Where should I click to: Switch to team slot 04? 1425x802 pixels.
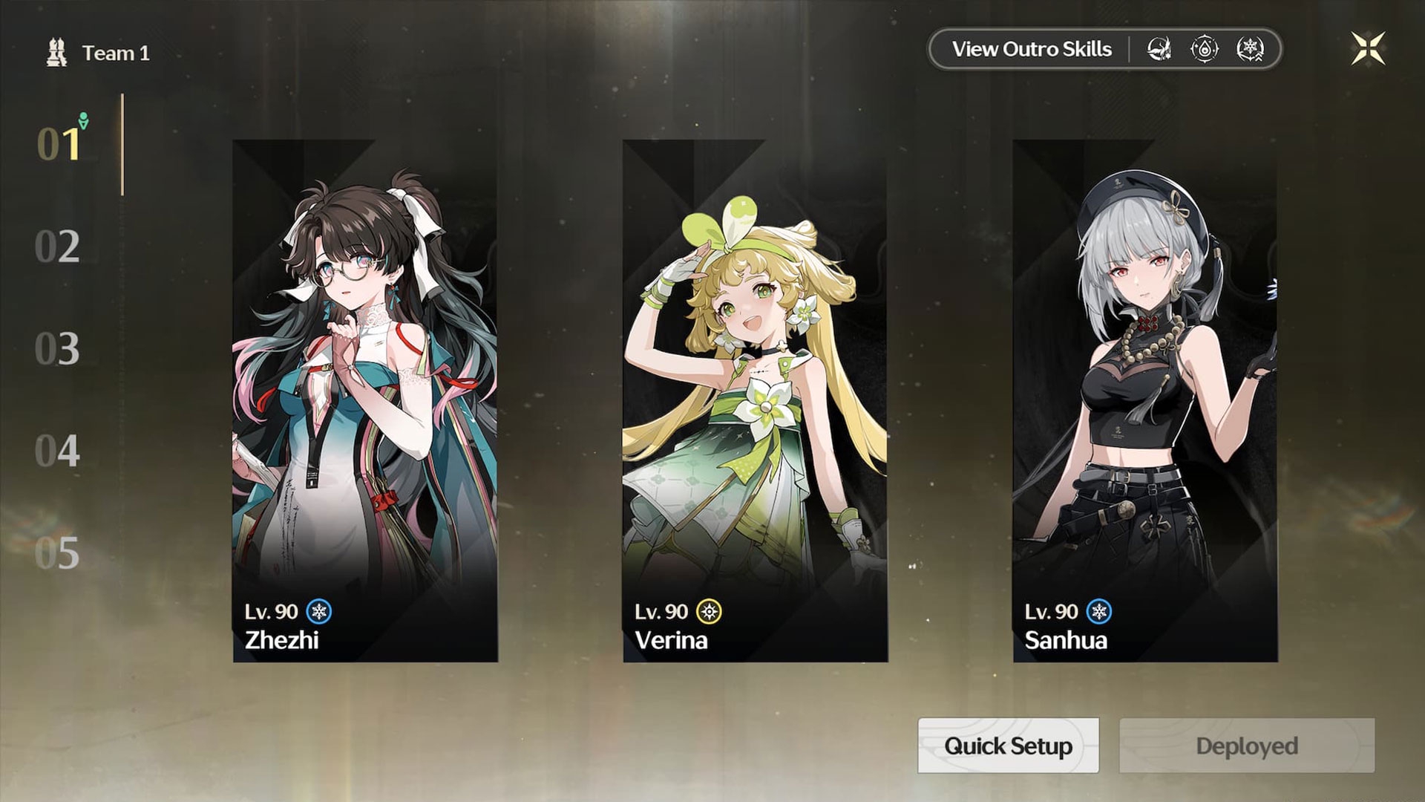pos(57,451)
